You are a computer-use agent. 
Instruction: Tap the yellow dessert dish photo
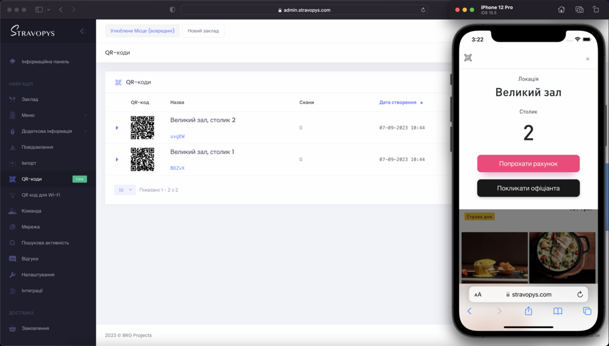[x=495, y=258]
